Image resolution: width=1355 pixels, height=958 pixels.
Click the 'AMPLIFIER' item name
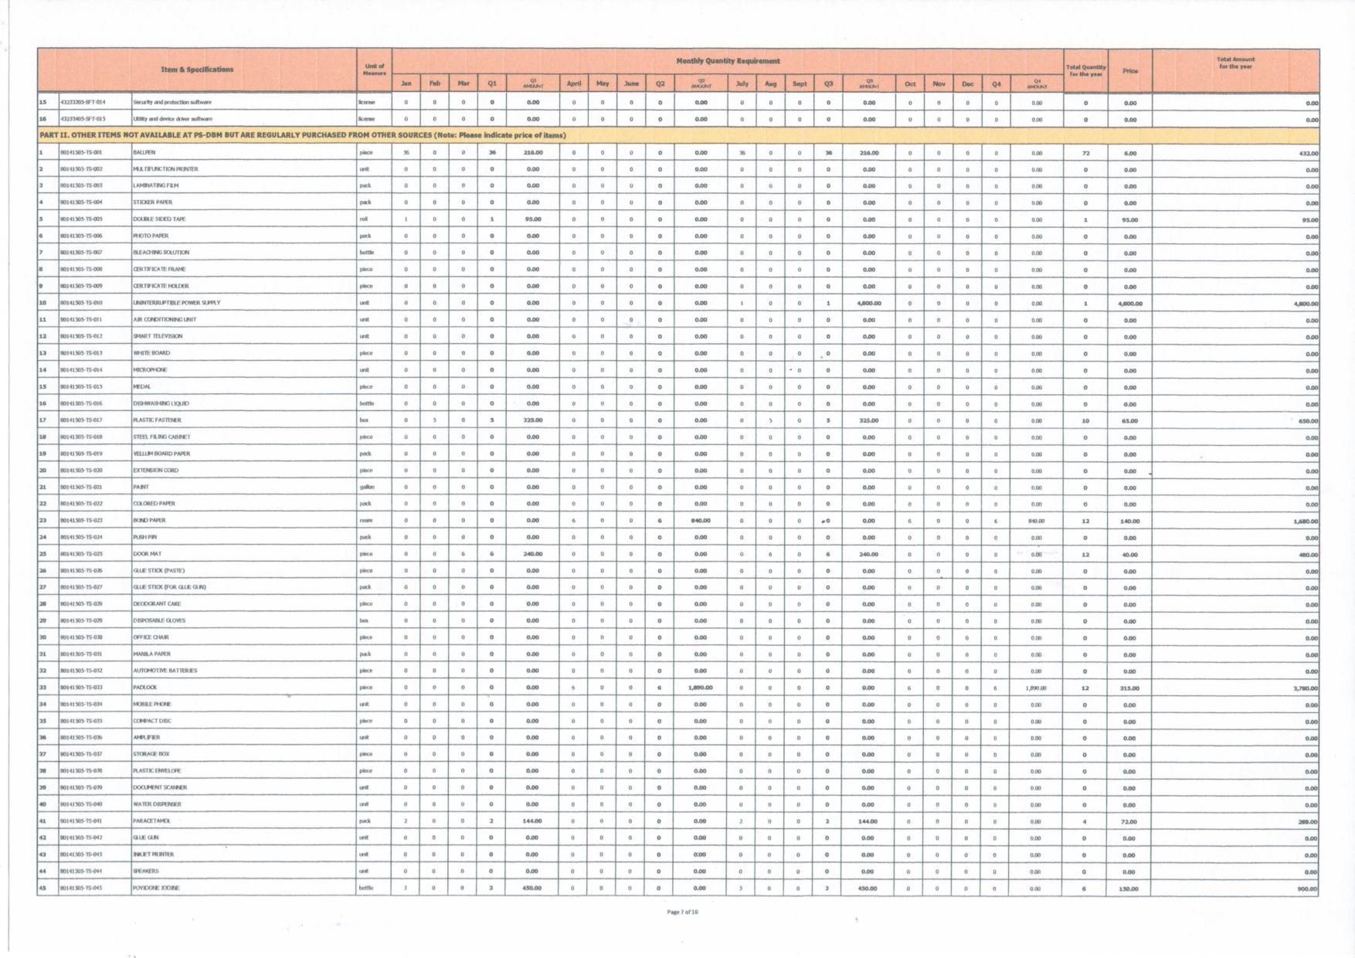pos(146,738)
